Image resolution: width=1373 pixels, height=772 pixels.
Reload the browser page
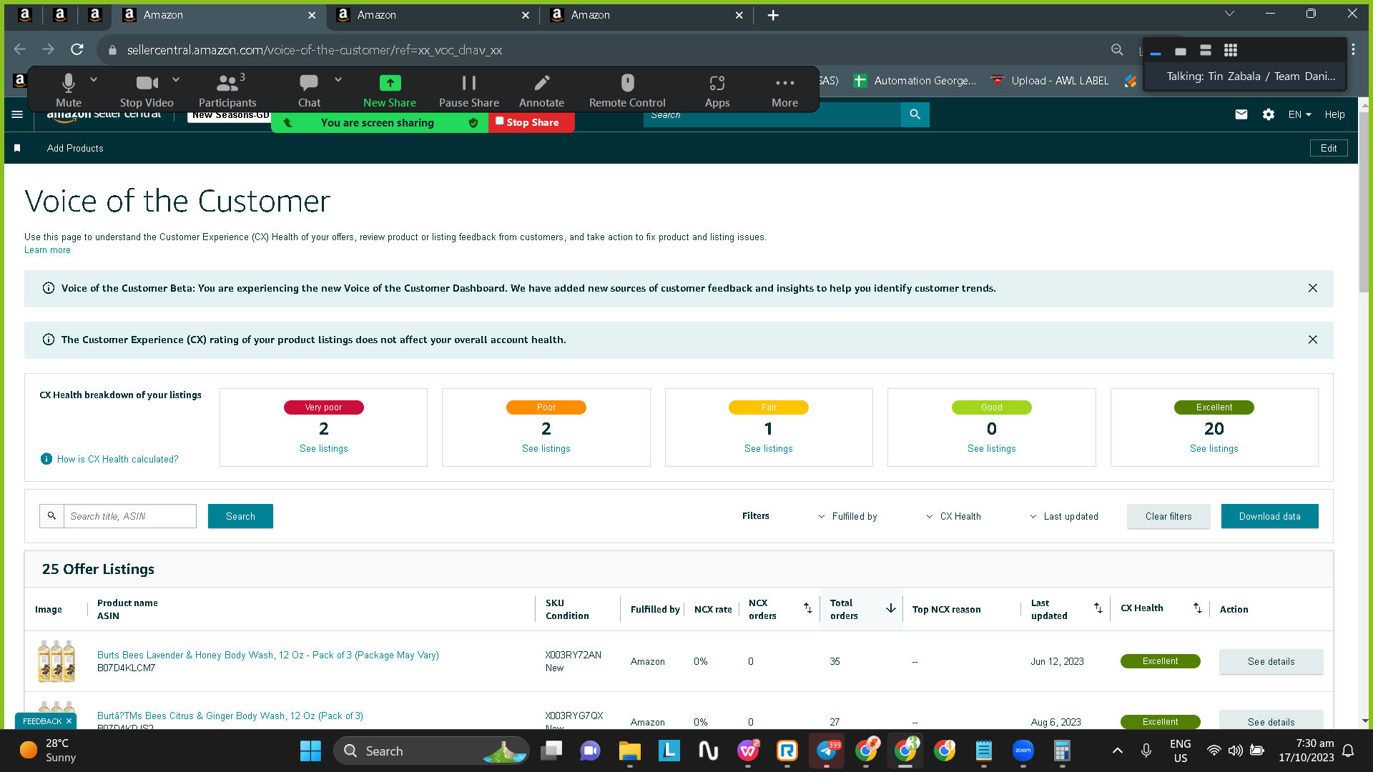point(77,49)
